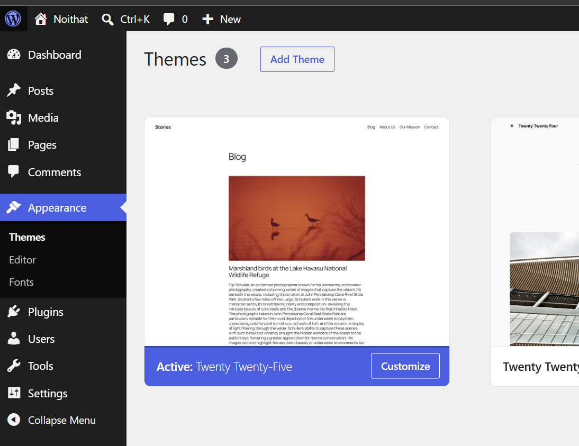Click the Users person icon
Screen dimensions: 579x446
pos(14,339)
